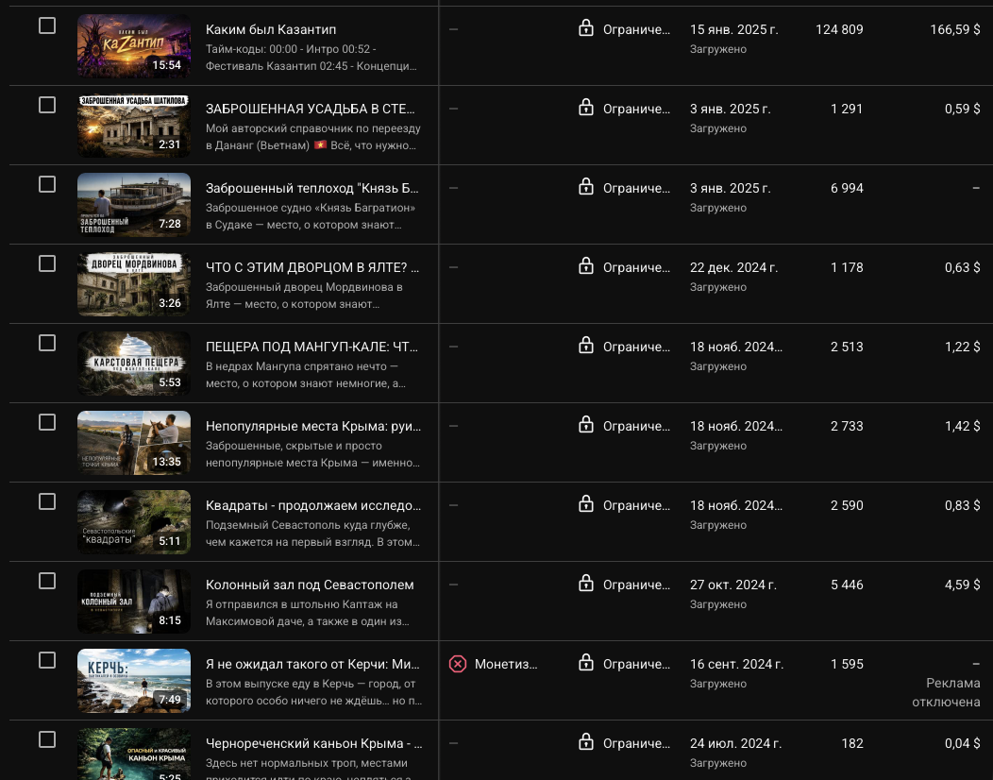Open visibility dropdown Ограниче... for ЗАБРОШЕННАЯ УСАДЬБА video

636,109
